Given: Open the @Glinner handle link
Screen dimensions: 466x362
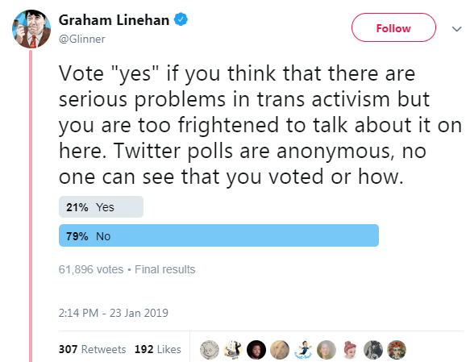Looking at the screenshot, I should tap(81, 39).
